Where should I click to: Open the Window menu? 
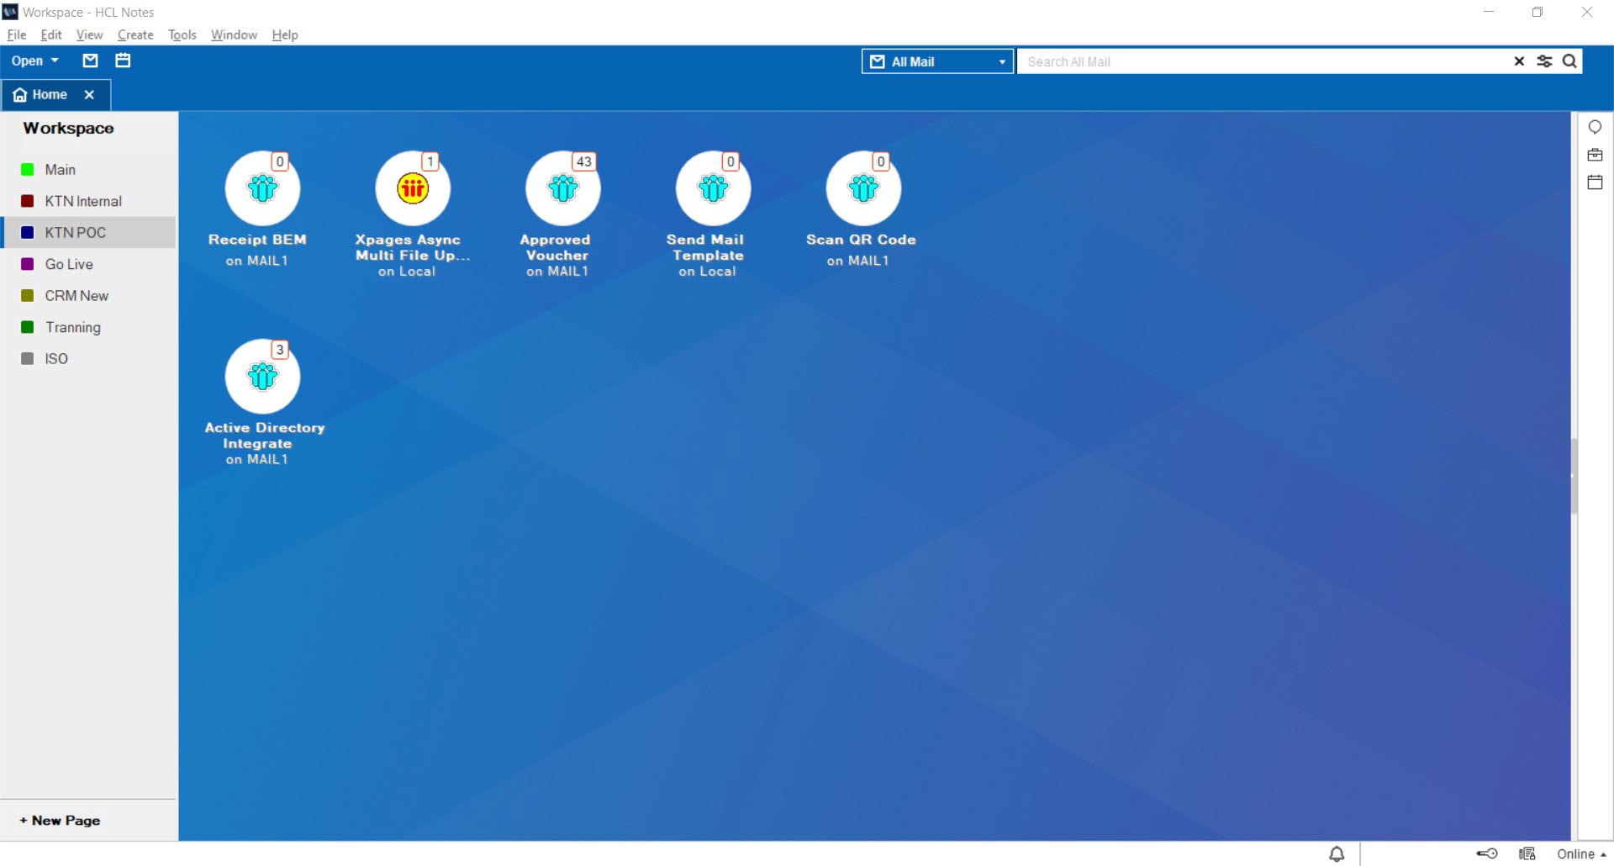[234, 34]
